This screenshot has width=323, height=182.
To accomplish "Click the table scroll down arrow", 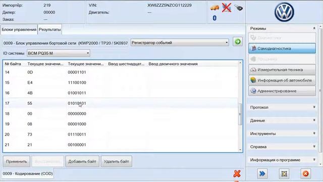I will pos(240,150).
